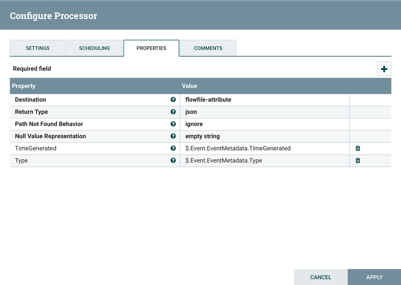Click help icon for Null Value Representation
The image size is (401, 285).
pyautogui.click(x=173, y=136)
